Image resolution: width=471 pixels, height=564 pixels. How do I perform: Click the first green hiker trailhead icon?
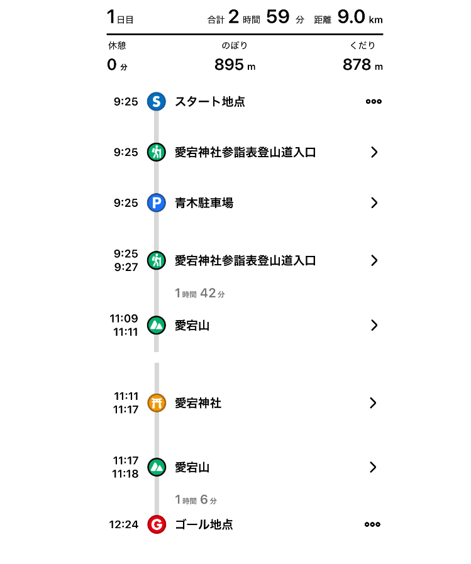pyautogui.click(x=157, y=152)
